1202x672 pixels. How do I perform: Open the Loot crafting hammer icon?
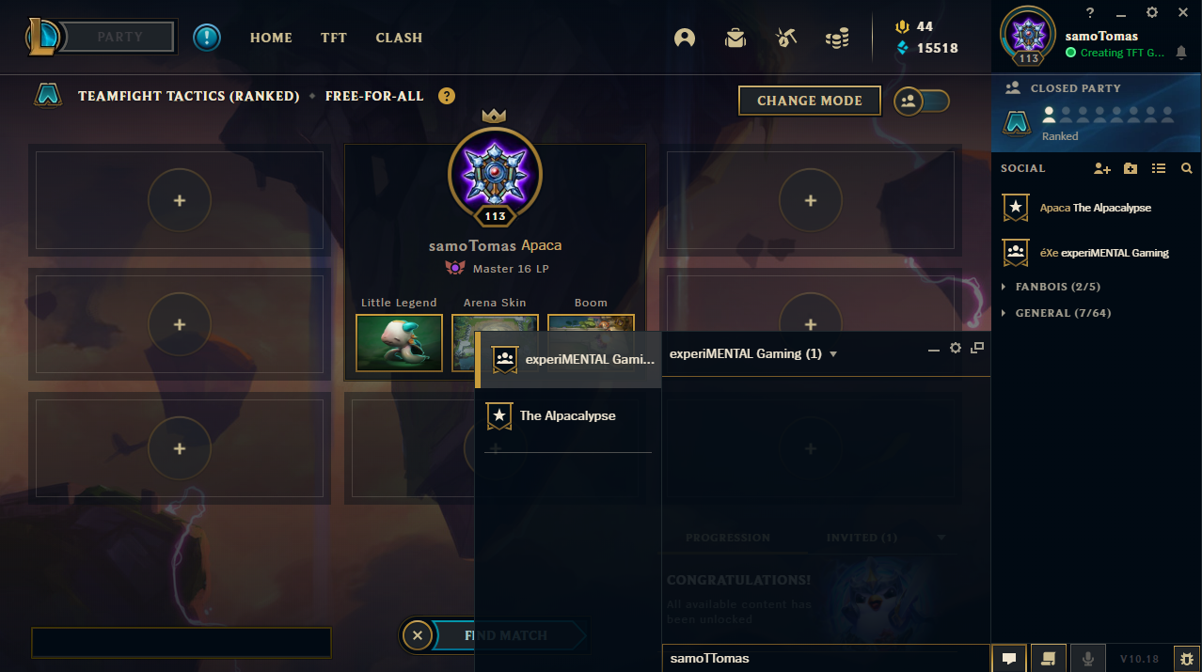pos(786,38)
